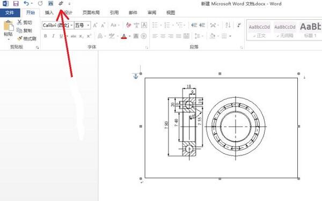Click the Distributed alignment icon
The height and width of the screenshot is (201, 322).
pos(186,36)
